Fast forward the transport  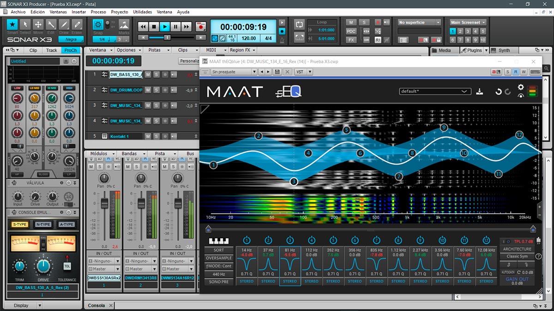point(186,27)
